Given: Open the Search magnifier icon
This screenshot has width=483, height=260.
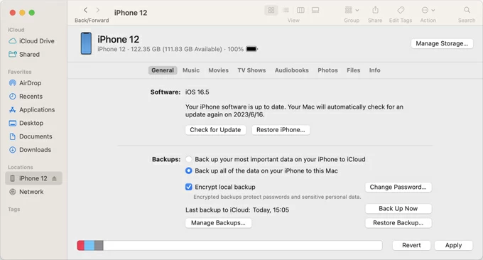Looking at the screenshot, I should pos(467,10).
